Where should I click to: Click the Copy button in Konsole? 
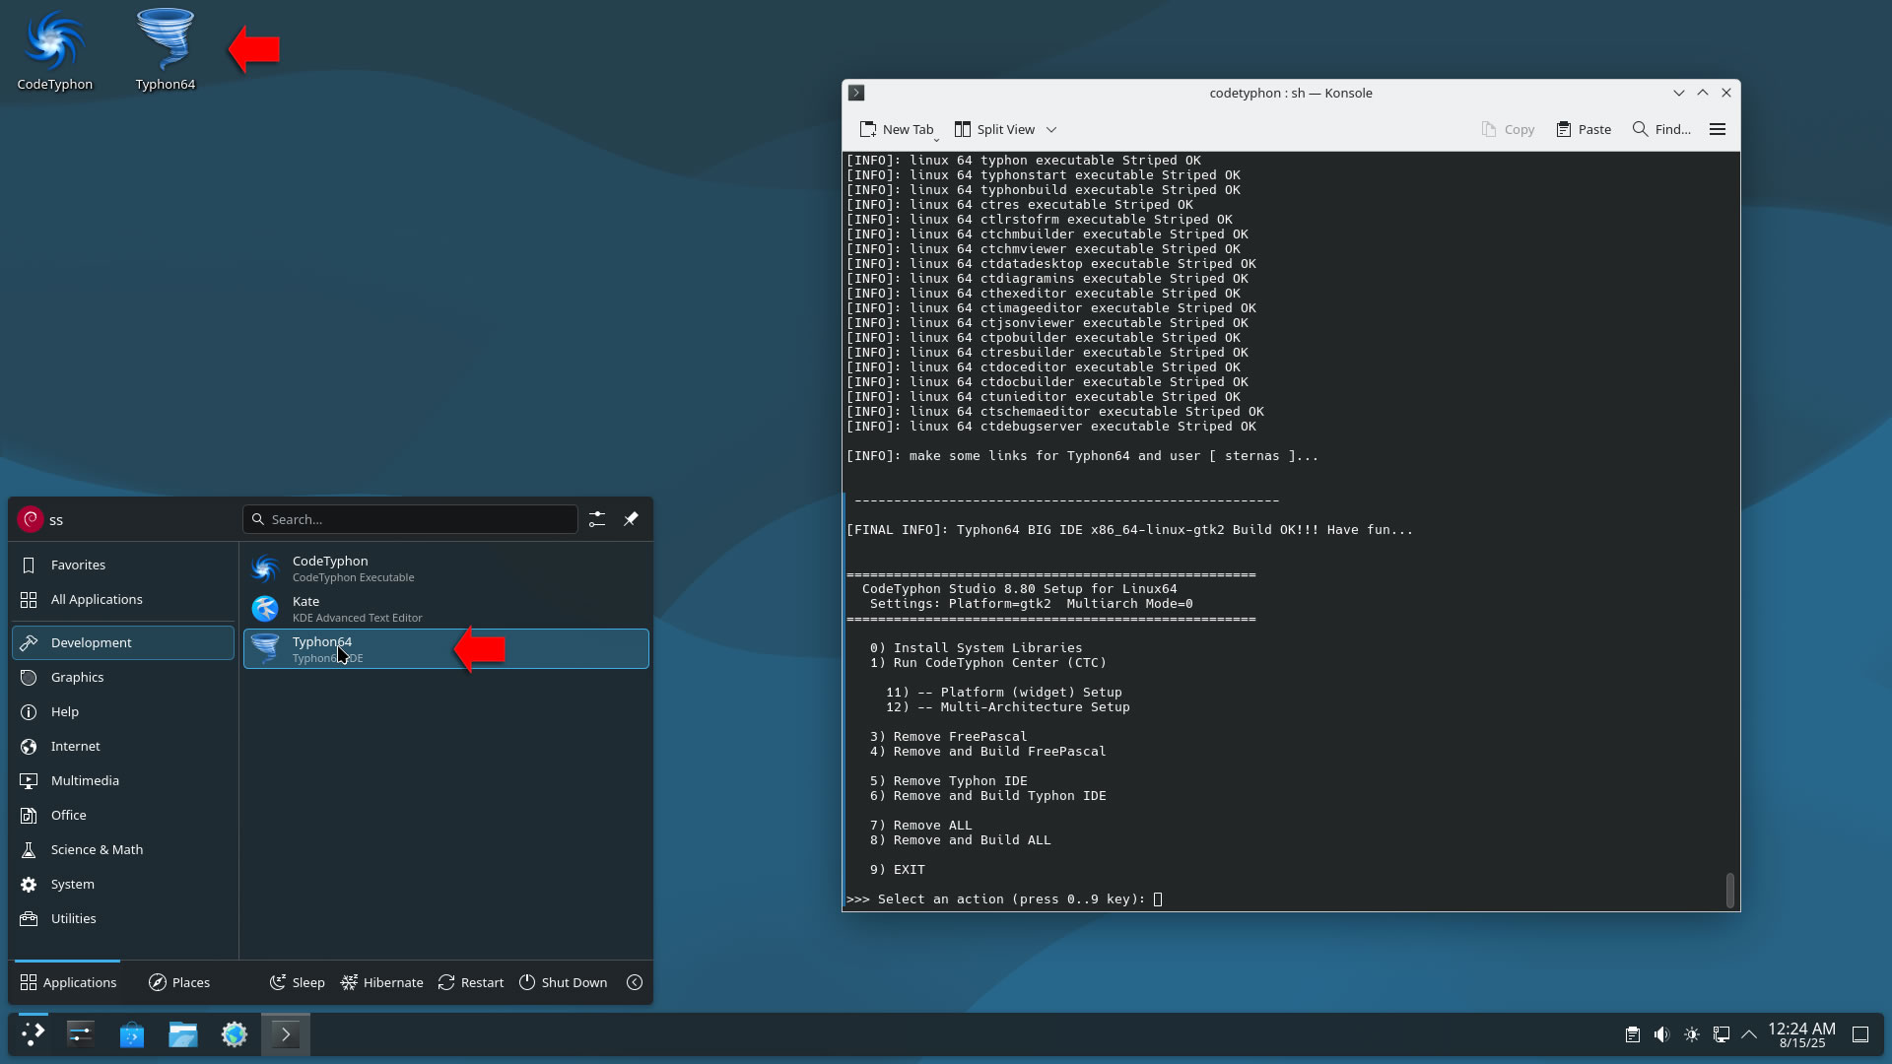[1508, 129]
